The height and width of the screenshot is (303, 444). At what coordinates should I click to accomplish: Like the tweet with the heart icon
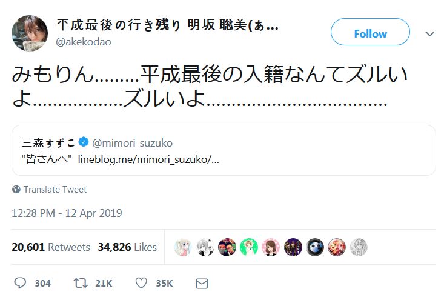tap(141, 283)
